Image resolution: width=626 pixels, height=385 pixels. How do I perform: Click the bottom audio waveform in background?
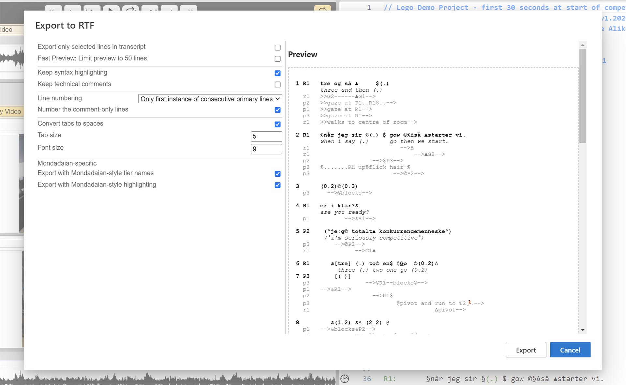[168, 378]
